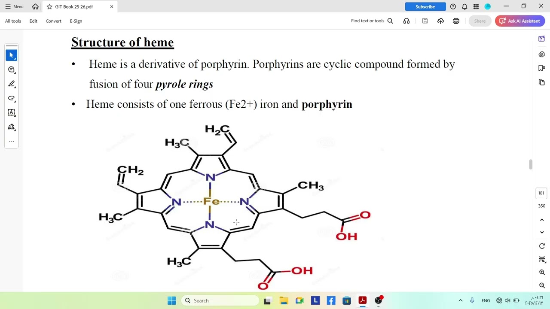Click the bold words pyrole rings

pos(184,84)
